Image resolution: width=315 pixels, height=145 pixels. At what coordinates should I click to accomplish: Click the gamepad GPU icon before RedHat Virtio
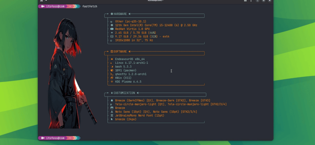click(x=112, y=29)
